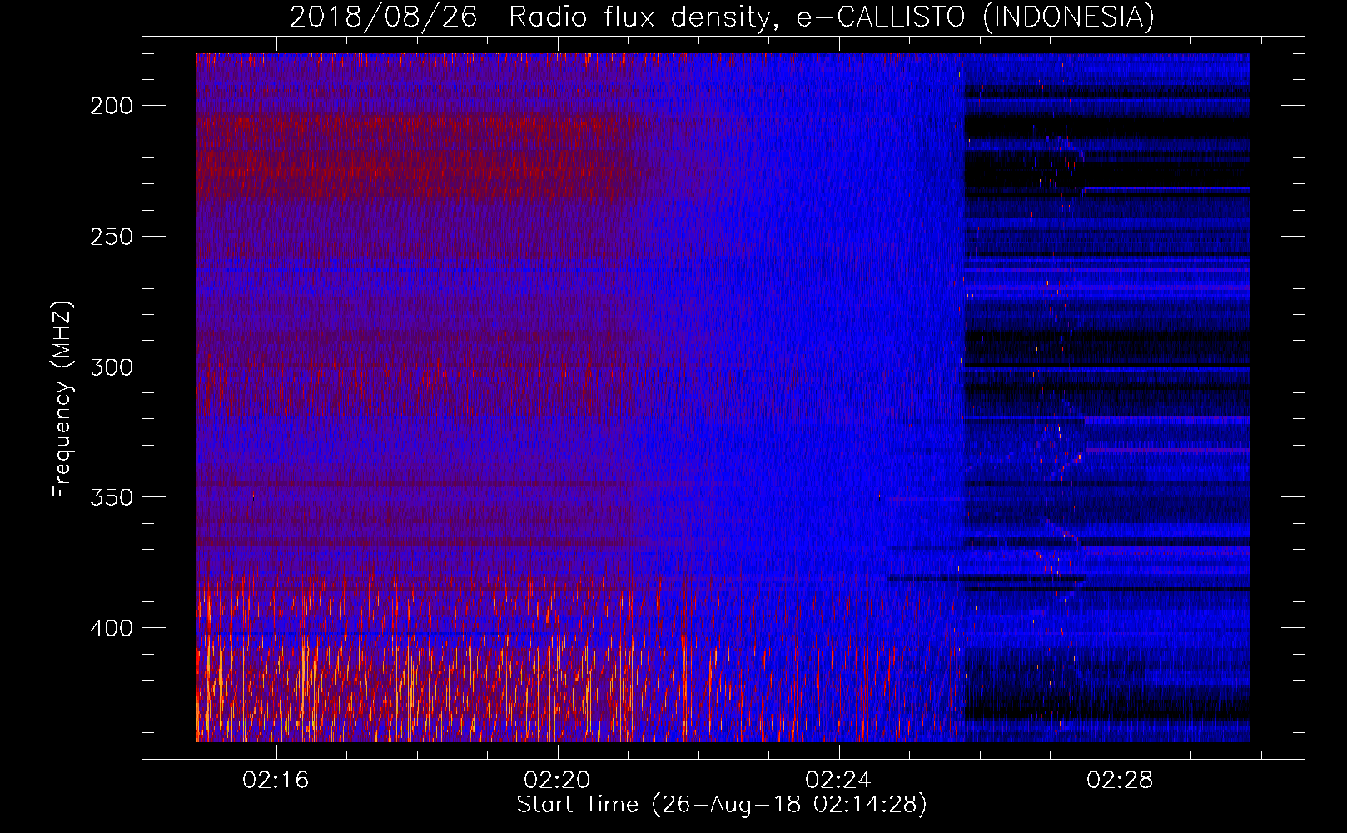Click the "Start Time (26-Aug-18 02:14:28)" label
The height and width of the screenshot is (833, 1347).
pos(722,805)
